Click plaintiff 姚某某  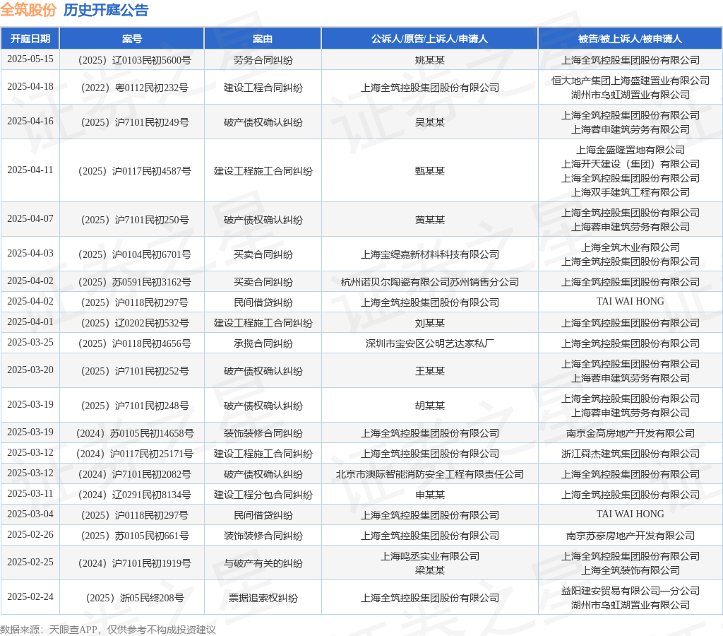[x=430, y=61]
